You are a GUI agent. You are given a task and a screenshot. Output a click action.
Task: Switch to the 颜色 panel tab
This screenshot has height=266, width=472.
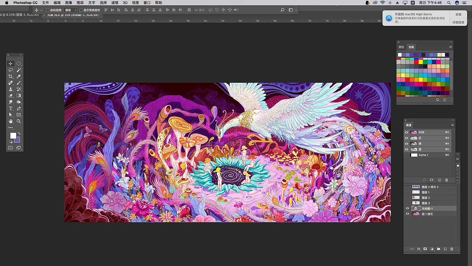point(401,47)
